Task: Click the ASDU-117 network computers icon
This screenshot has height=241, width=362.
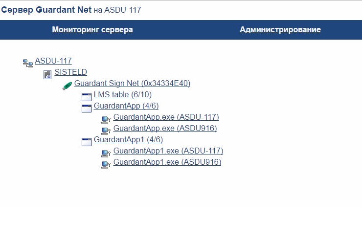Action: (27, 62)
